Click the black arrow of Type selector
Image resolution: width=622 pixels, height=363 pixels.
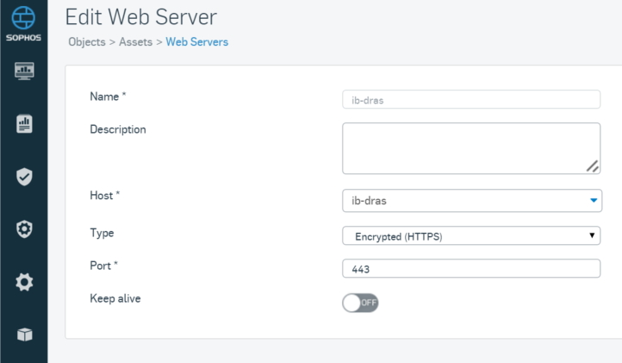click(592, 235)
